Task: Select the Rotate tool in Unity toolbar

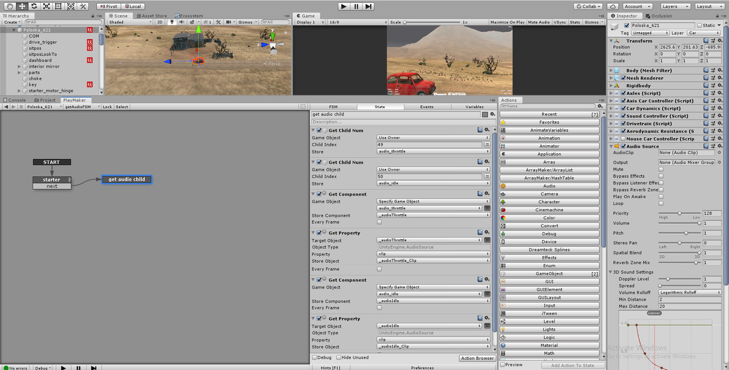Action: click(34, 6)
